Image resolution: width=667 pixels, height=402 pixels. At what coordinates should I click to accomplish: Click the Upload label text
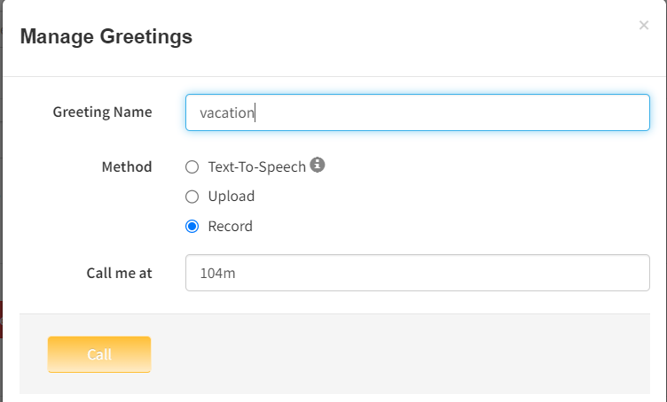(x=231, y=197)
